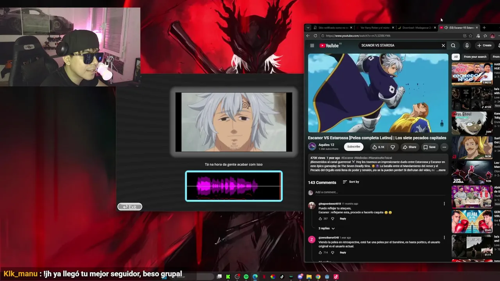Like the Escanor VS Estarossa video
The image size is (500, 281).
coord(378,147)
